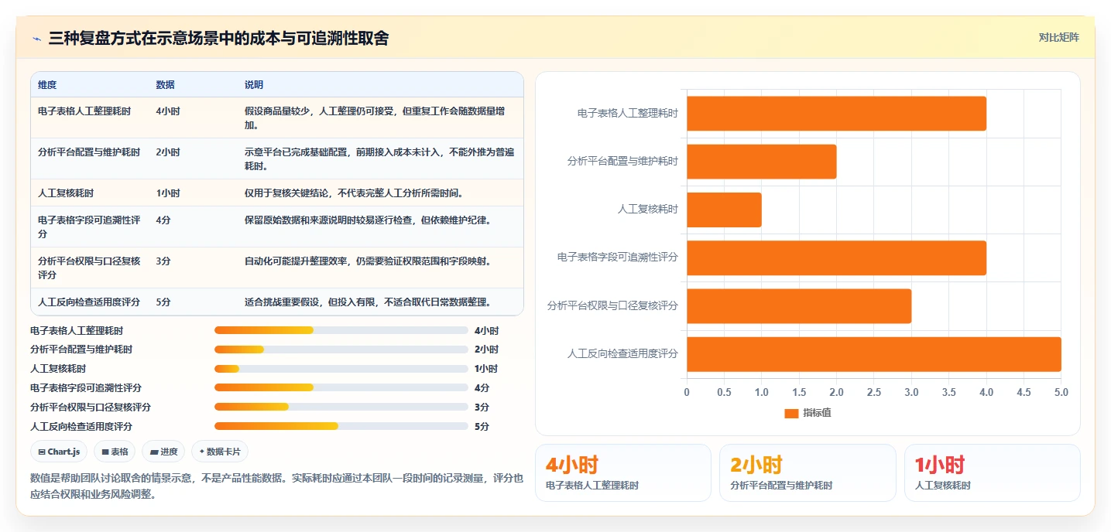Click the 对比矩阵 label in header
This screenshot has width=1111, height=532.
[x=1058, y=37]
